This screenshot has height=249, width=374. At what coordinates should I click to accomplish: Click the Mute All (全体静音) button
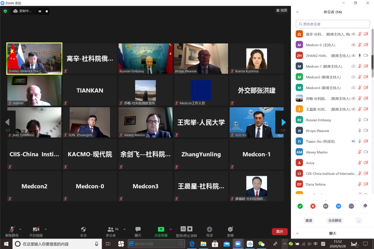point(335,221)
